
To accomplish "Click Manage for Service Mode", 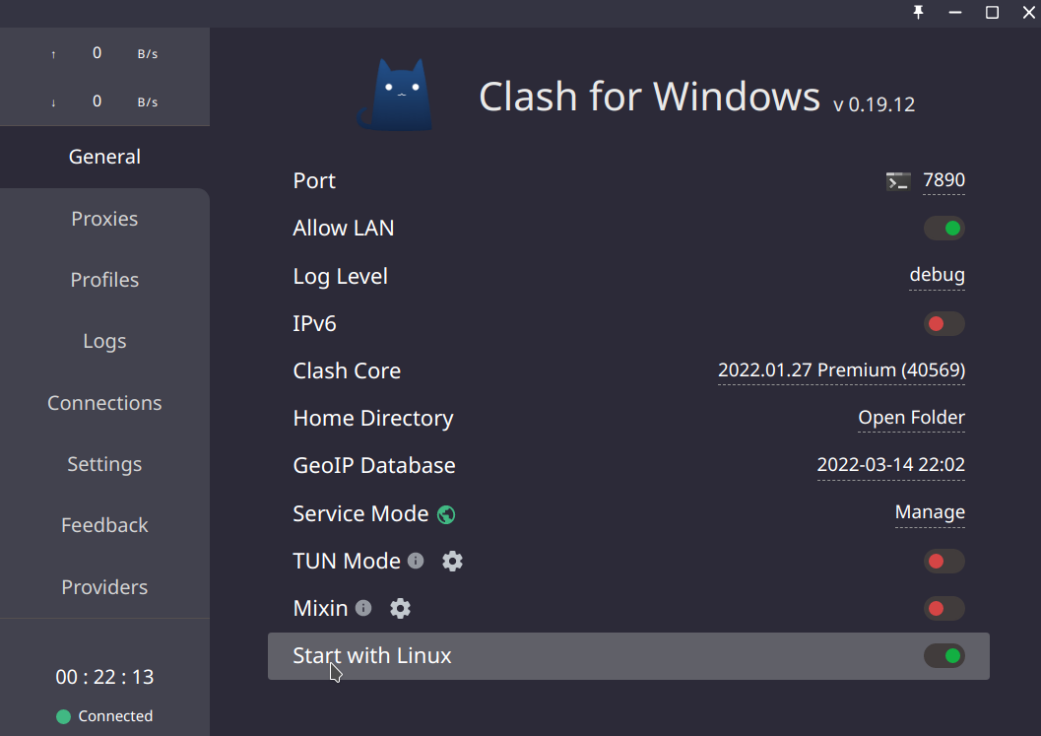I will [930, 512].
